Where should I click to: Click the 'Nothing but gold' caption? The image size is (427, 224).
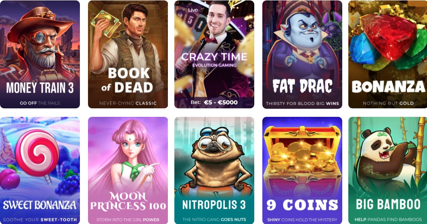[388, 103]
